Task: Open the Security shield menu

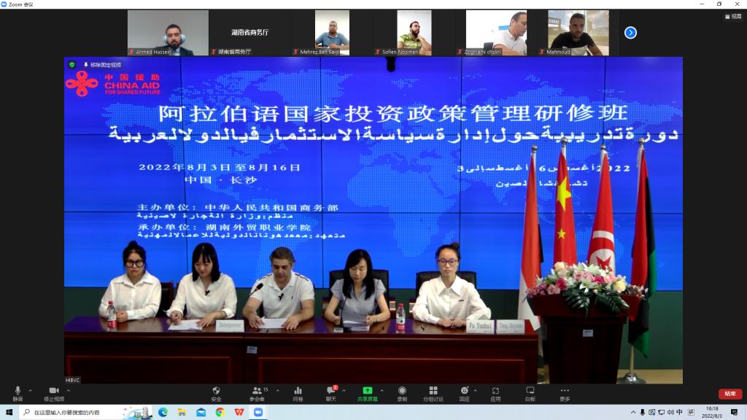Action: pyautogui.click(x=216, y=393)
